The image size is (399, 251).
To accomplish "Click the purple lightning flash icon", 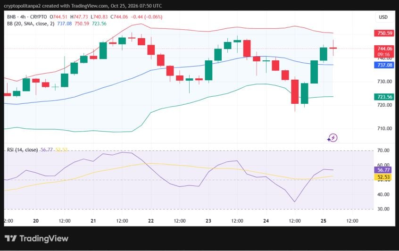I will coord(332,138).
